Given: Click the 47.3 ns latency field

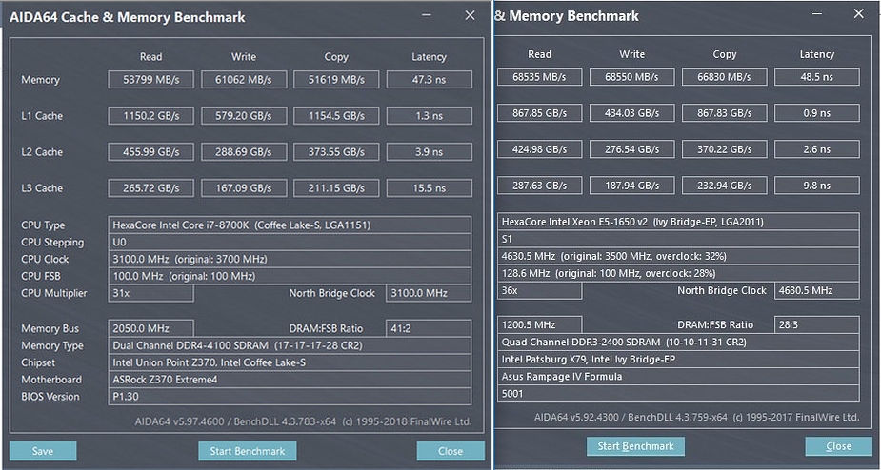Looking at the screenshot, I should click(x=429, y=80).
